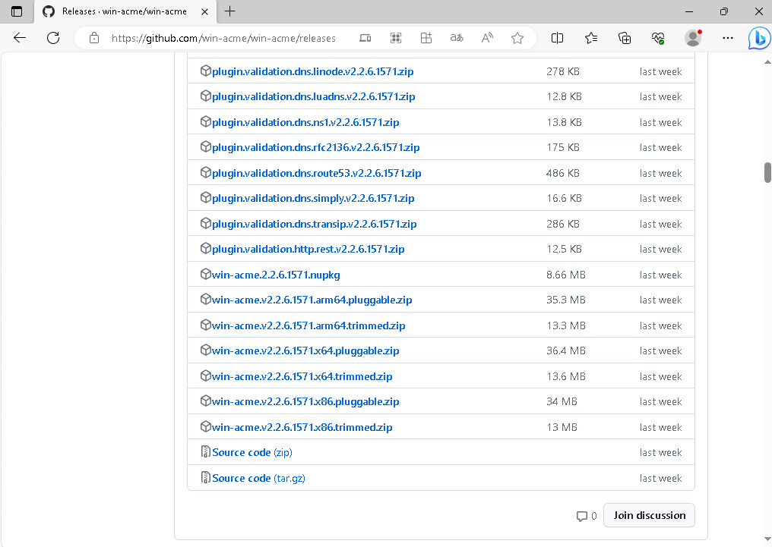Viewport: 772px width, 547px height.
Task: View site information lock icon
Action: click(x=94, y=38)
